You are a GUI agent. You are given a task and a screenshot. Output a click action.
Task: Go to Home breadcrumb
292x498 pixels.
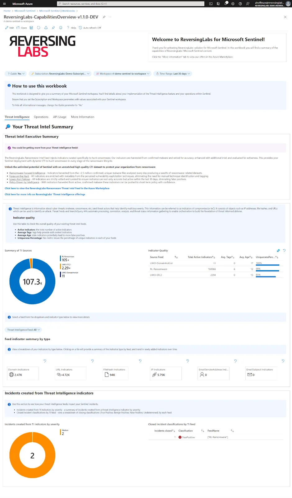coord(7,11)
